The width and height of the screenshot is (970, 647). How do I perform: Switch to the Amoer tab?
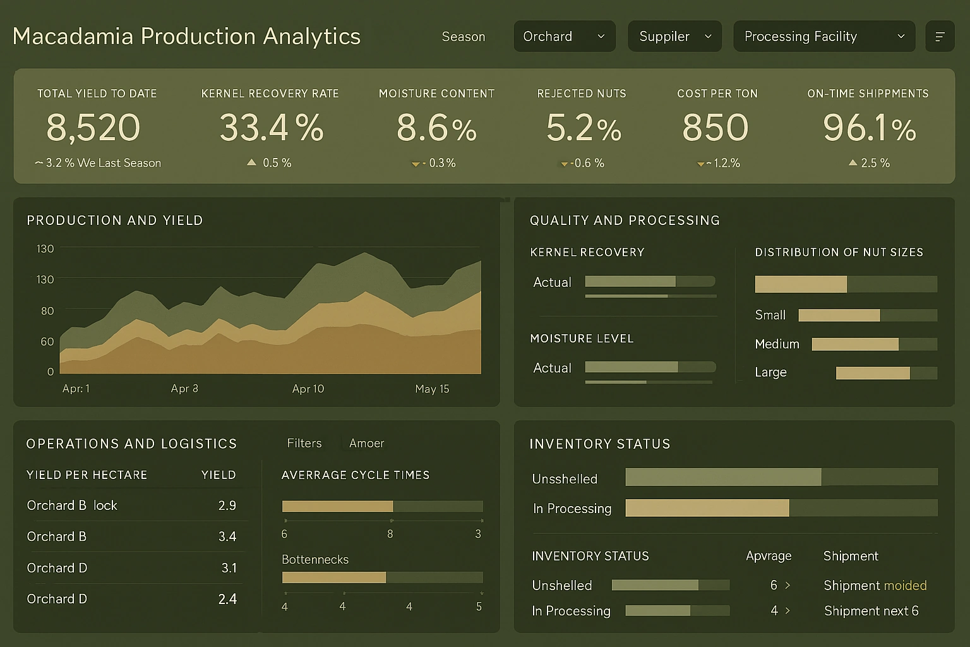366,443
